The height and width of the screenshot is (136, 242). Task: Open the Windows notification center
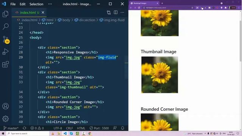click(238, 133)
